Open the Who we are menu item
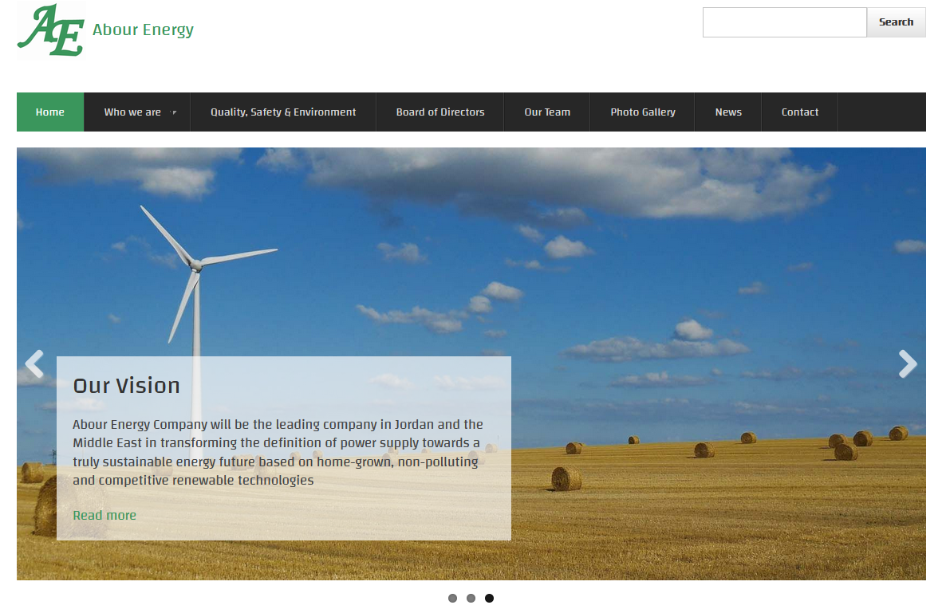The height and width of the screenshot is (609, 950). tap(137, 112)
